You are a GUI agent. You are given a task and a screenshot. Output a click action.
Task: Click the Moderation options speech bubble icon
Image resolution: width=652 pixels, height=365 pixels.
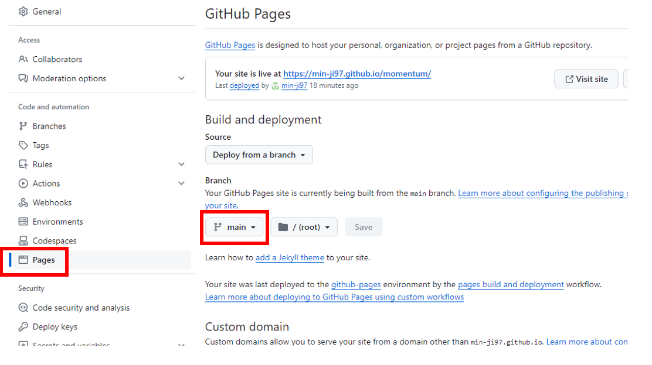(x=23, y=78)
